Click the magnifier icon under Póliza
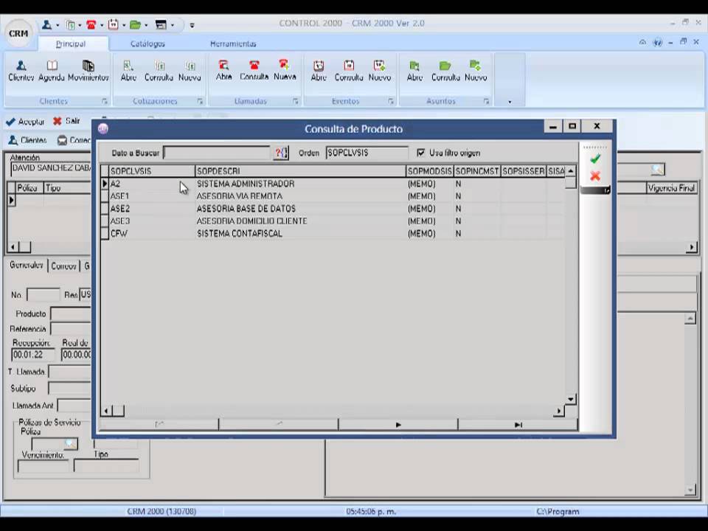The height and width of the screenshot is (531, 708). pos(71,443)
